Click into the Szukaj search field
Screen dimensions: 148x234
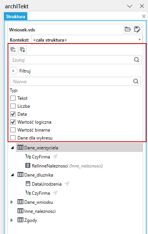[x=75, y=60]
